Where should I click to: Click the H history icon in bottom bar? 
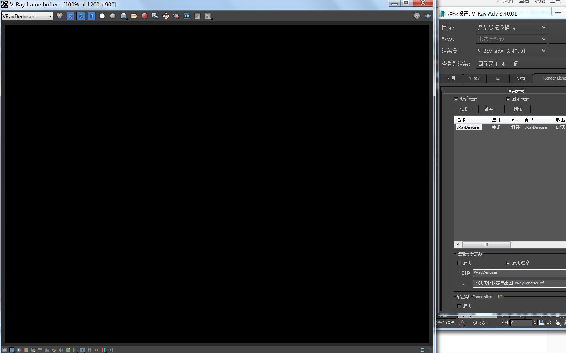[90, 350]
